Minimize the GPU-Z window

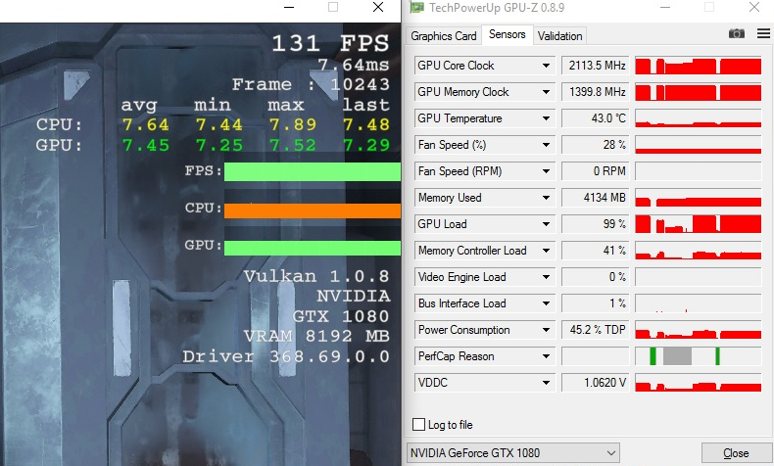click(x=665, y=7)
